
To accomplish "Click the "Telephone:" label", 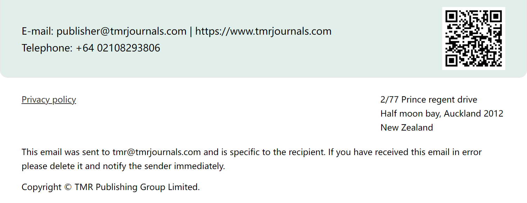I will pos(47,48).
